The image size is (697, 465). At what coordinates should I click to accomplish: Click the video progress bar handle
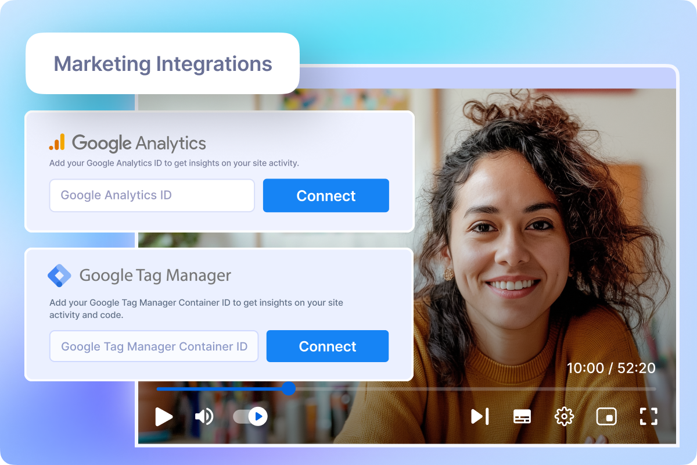click(289, 389)
